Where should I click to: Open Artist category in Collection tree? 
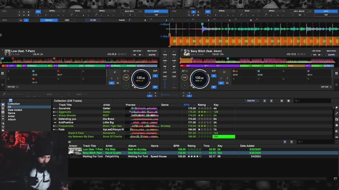click(11, 116)
